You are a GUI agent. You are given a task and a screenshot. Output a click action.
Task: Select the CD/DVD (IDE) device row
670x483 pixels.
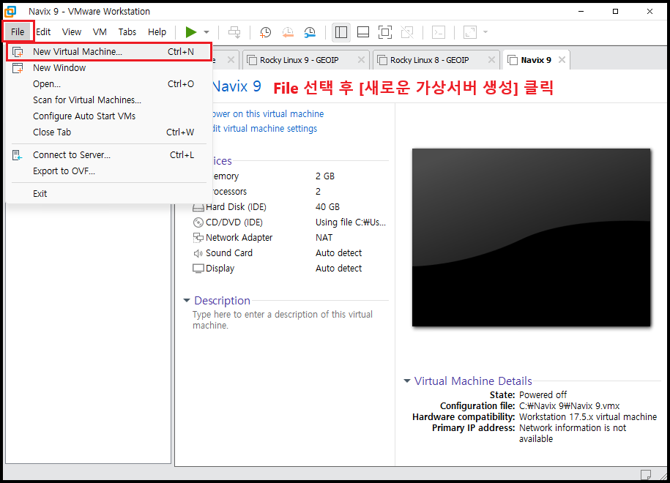coord(290,222)
